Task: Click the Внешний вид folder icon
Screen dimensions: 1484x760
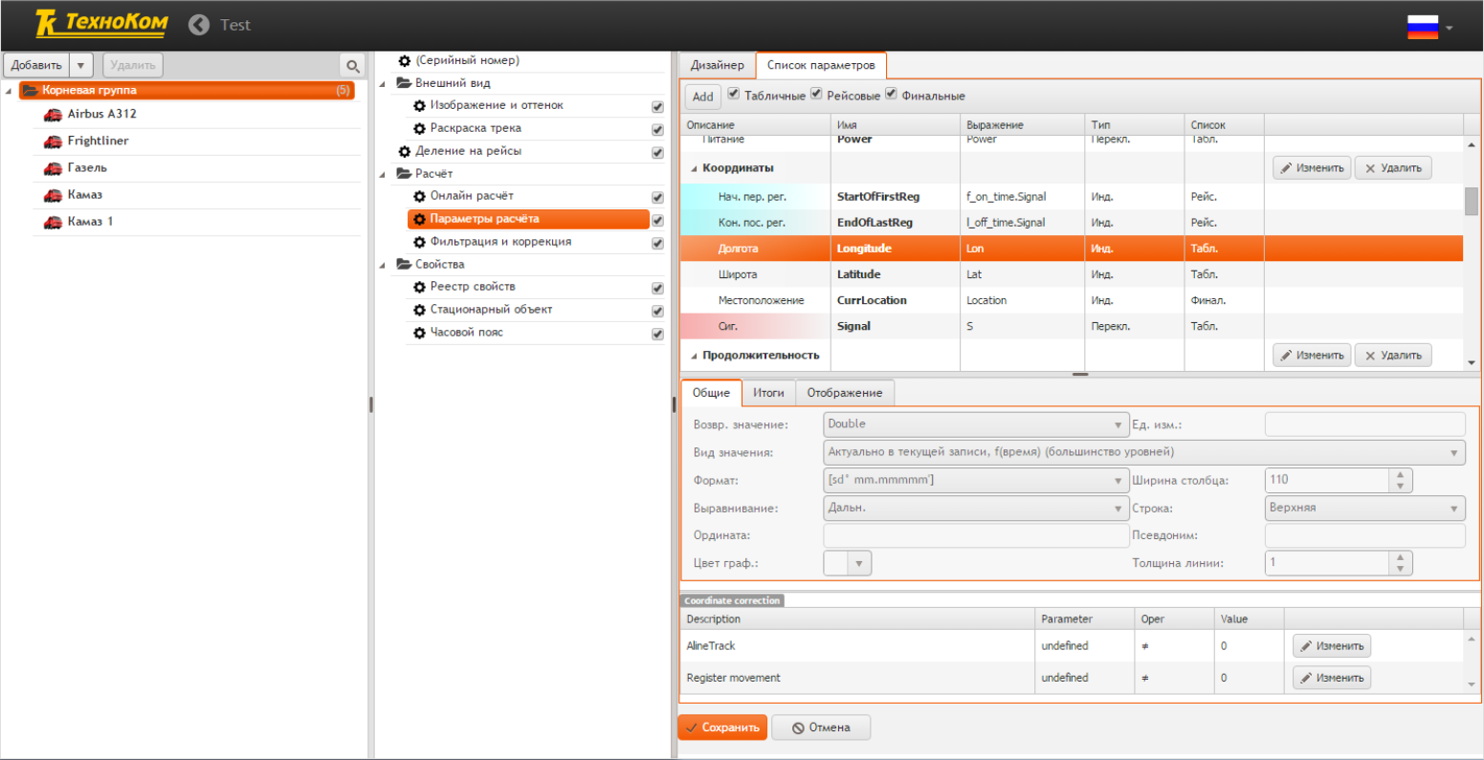Action: 404,83
